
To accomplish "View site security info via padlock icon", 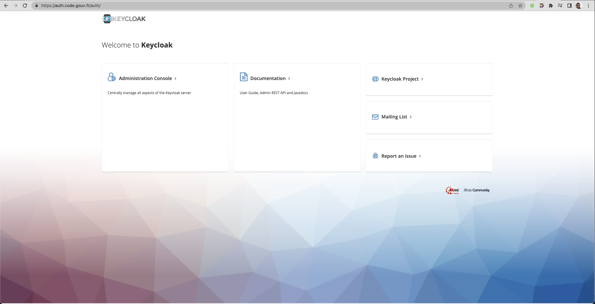I will coord(37,6).
